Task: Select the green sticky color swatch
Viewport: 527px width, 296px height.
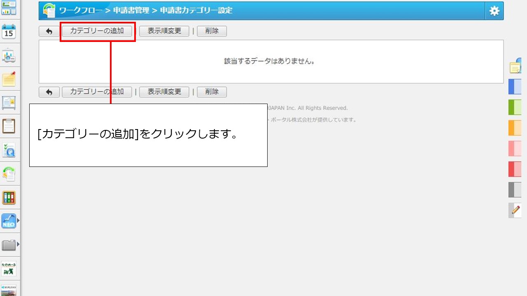Action: 515,107
